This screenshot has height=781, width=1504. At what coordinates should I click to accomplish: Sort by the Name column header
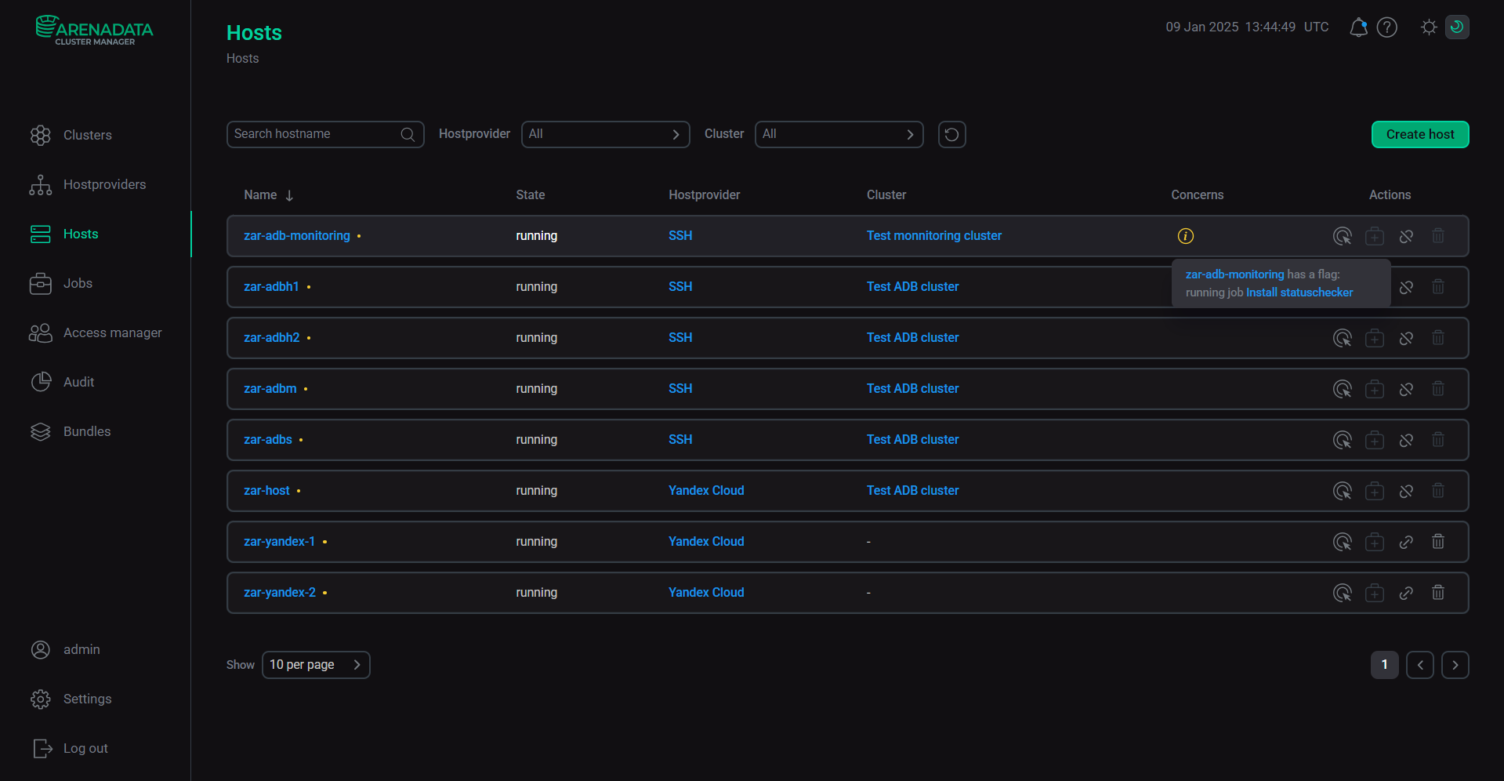[x=268, y=195]
